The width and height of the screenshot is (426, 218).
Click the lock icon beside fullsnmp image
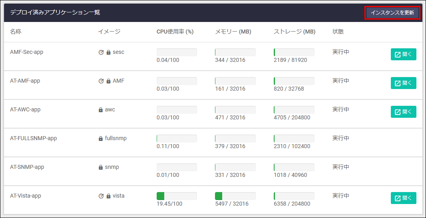click(x=101, y=139)
